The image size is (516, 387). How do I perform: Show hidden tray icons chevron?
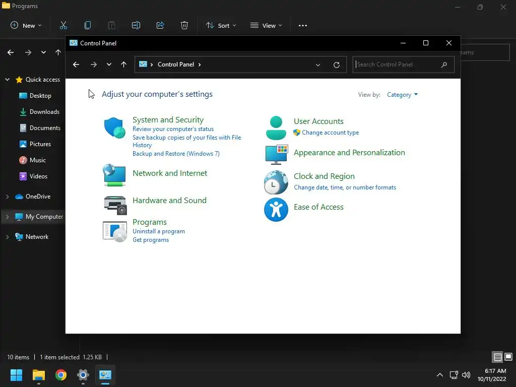point(439,375)
